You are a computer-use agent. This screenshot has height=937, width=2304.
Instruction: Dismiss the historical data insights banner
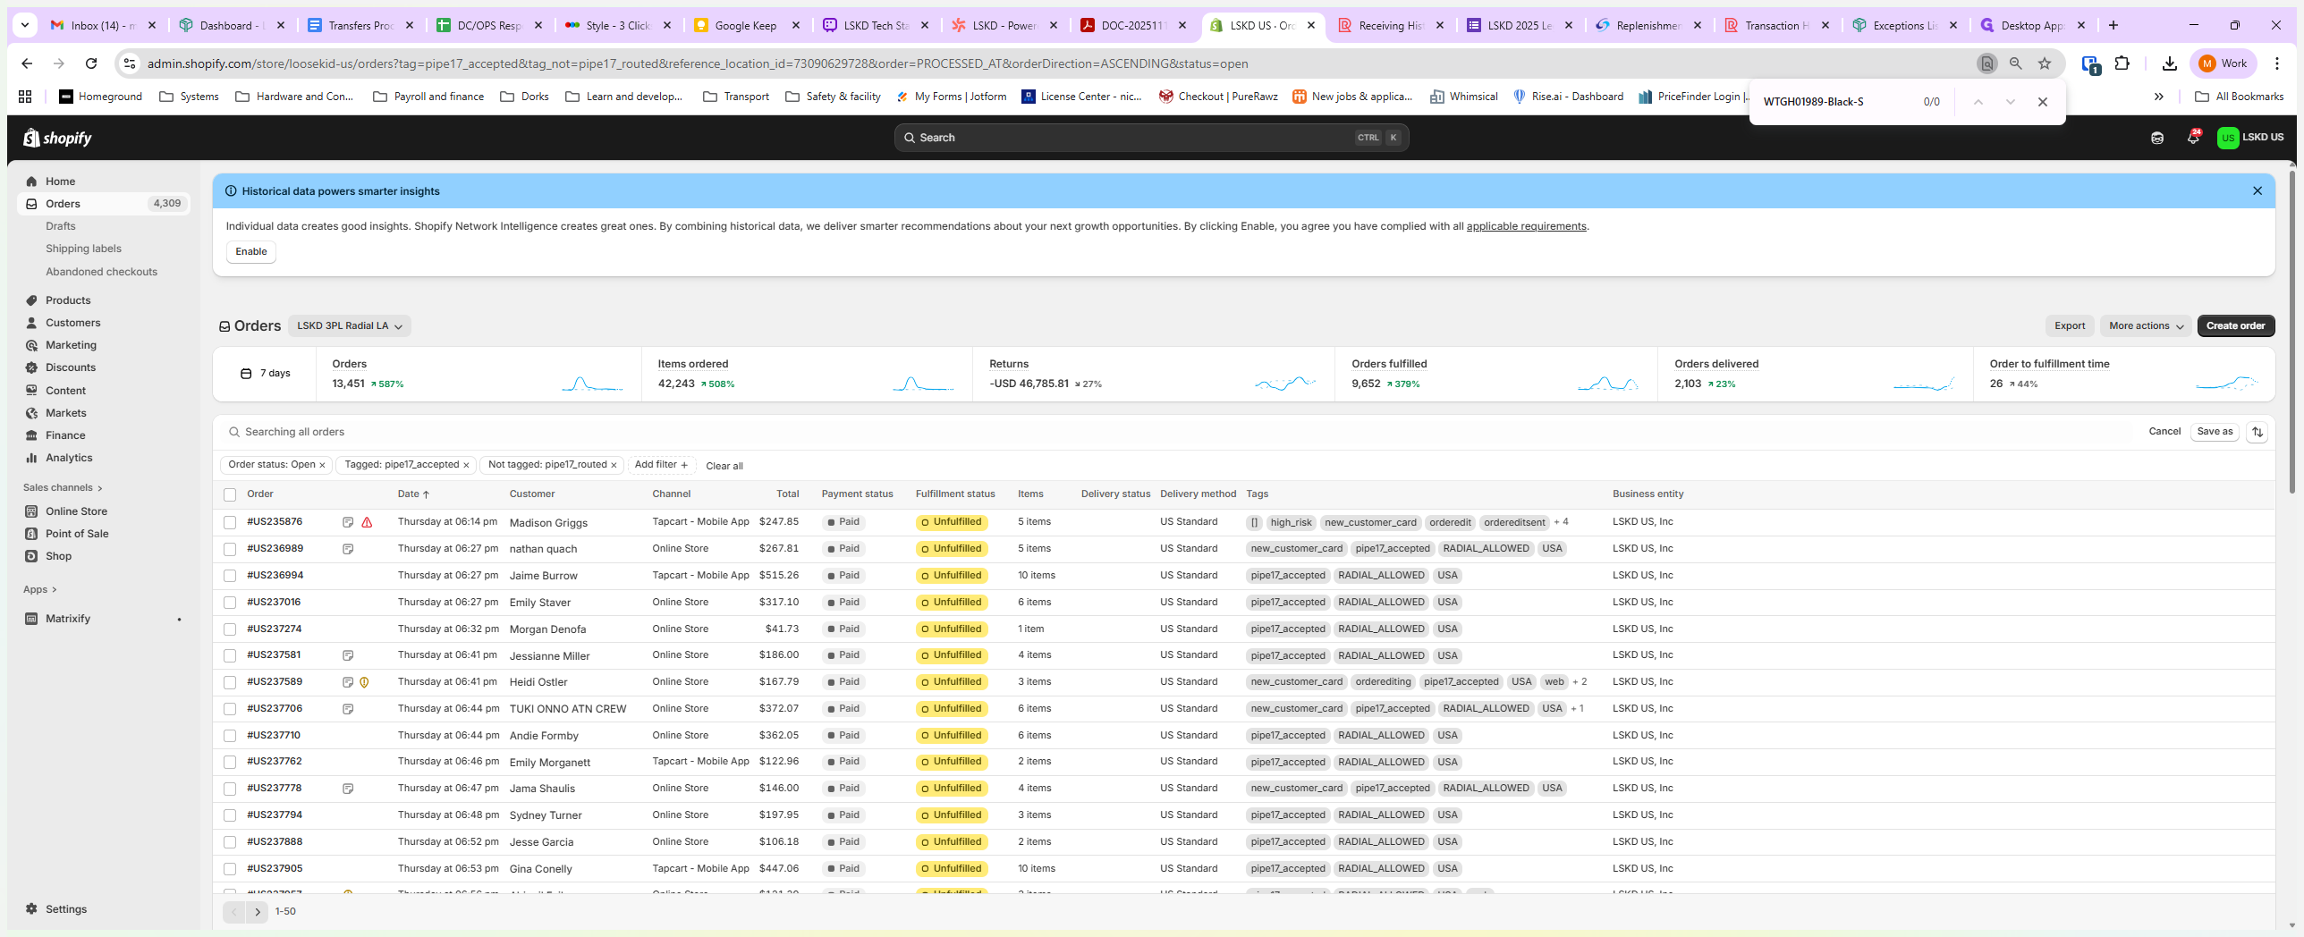click(x=2257, y=191)
